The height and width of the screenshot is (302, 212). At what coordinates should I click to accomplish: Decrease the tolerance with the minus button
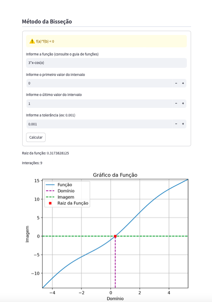176,124
